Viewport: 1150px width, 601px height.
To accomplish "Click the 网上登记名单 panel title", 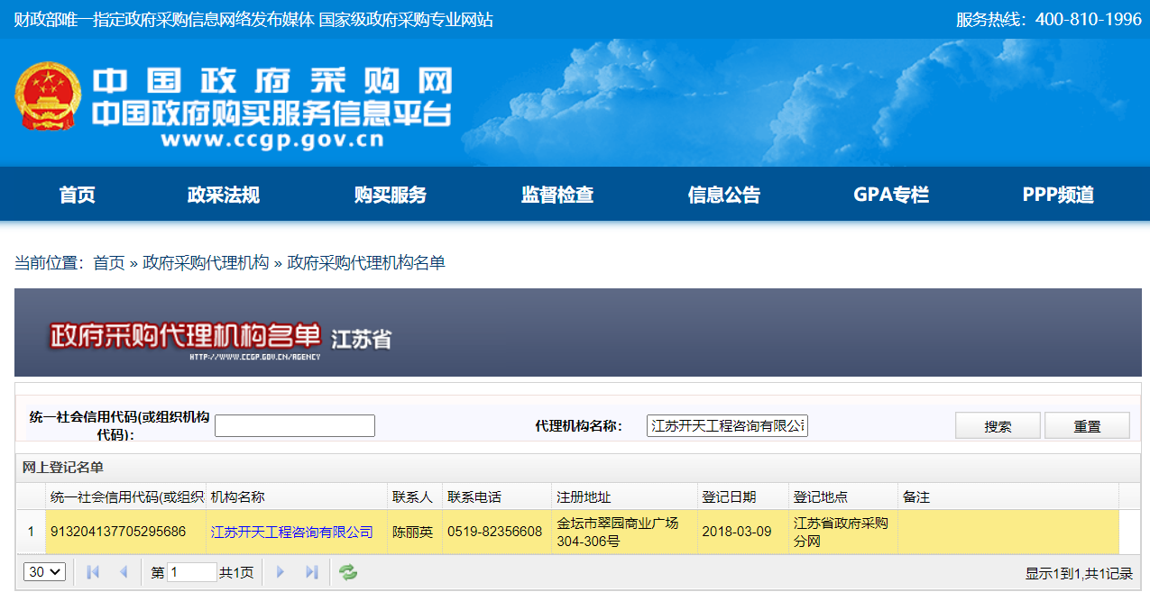I will point(63,467).
